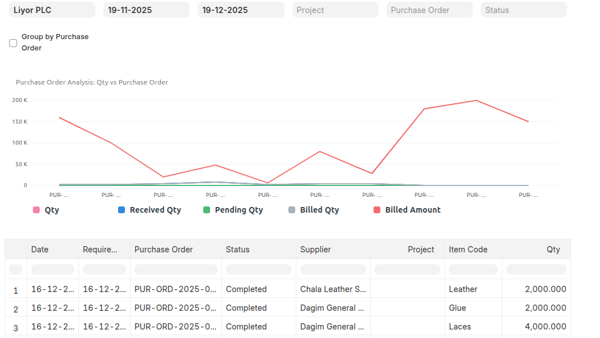600x338 pixels.
Task: Click the Item Code column header
Action: coord(468,250)
